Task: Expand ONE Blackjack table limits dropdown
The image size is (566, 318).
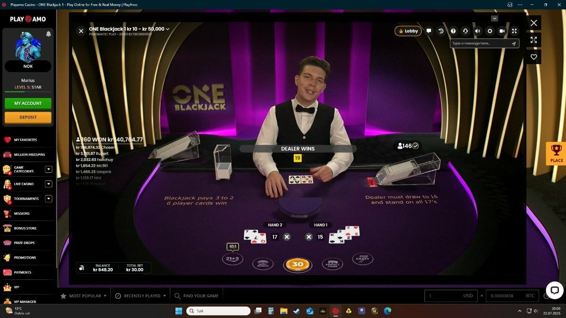Action: (167, 29)
